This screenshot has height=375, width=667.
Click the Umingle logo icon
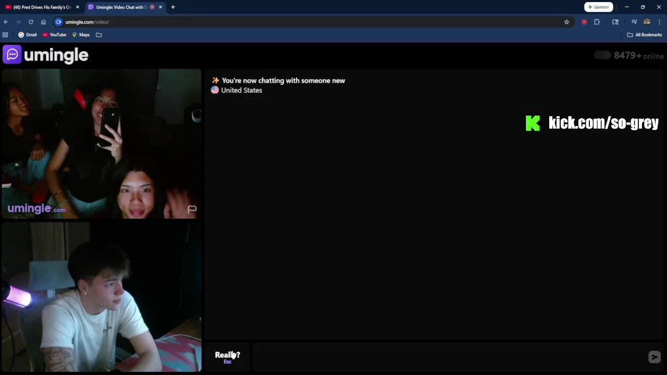(12, 54)
